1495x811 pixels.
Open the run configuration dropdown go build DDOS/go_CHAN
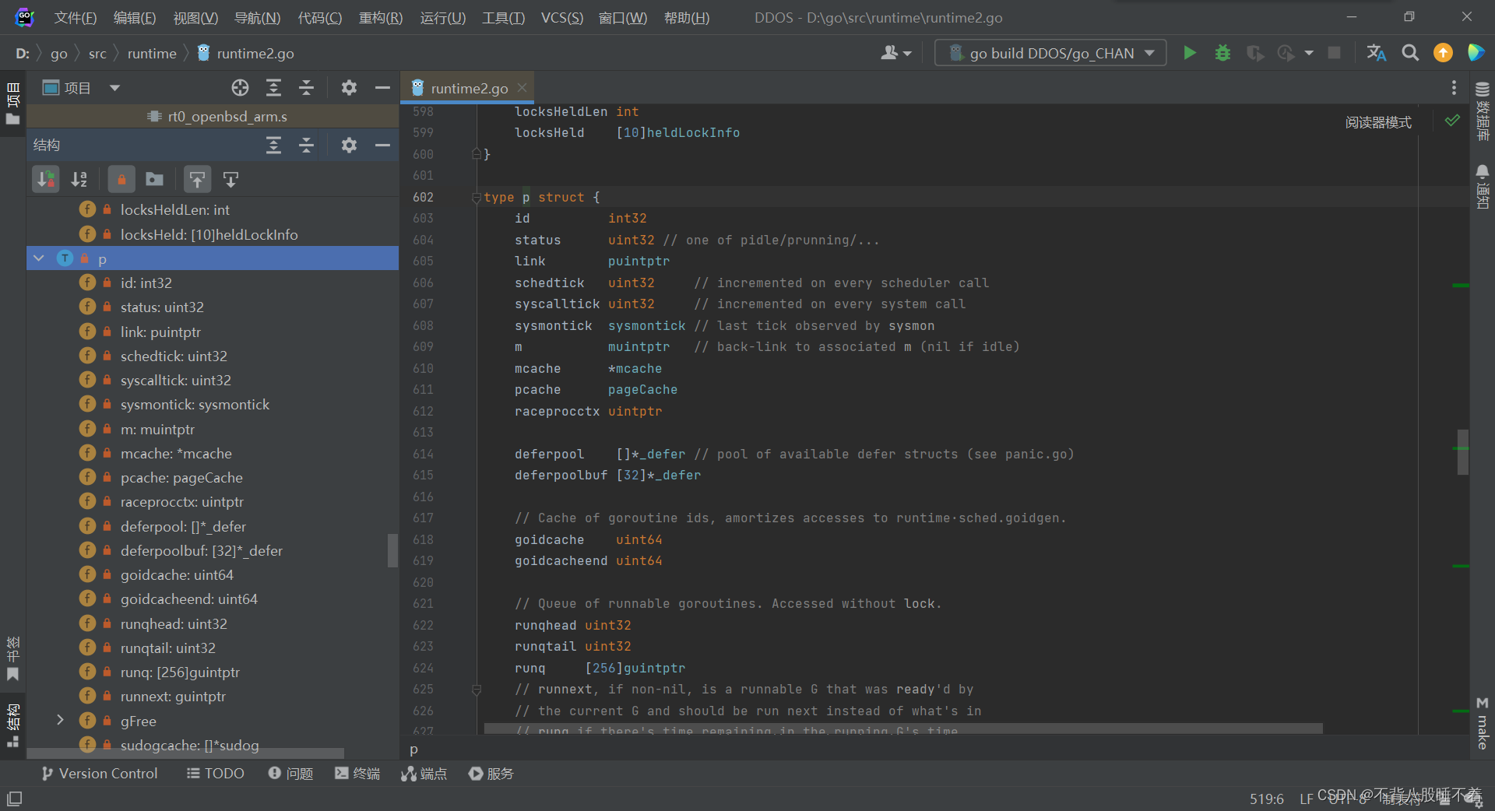pyautogui.click(x=1050, y=53)
